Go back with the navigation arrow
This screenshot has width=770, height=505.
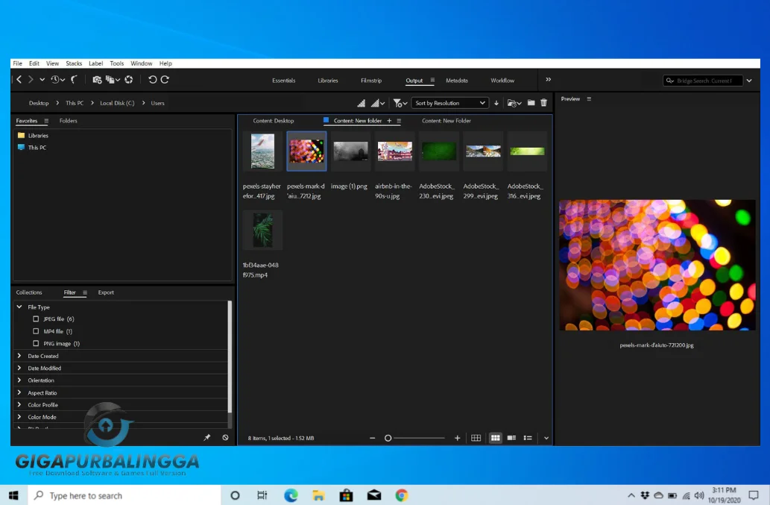(18, 80)
